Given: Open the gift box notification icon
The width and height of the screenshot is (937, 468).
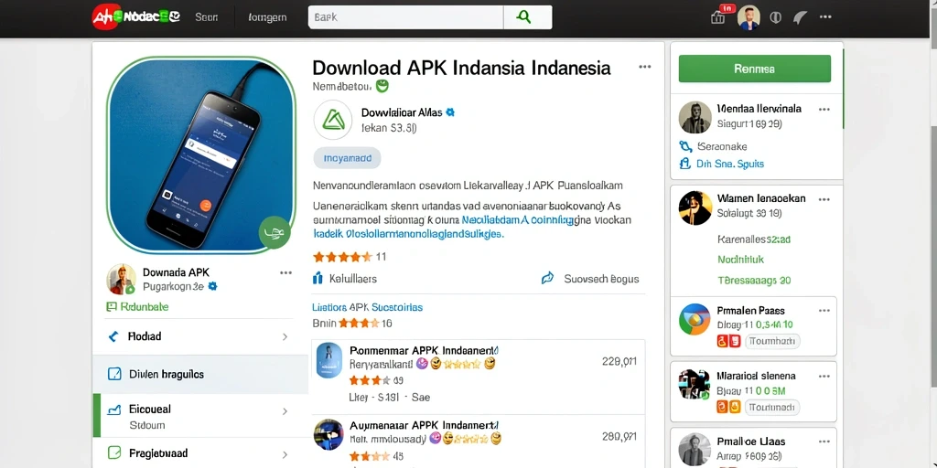Looking at the screenshot, I should coord(717,18).
